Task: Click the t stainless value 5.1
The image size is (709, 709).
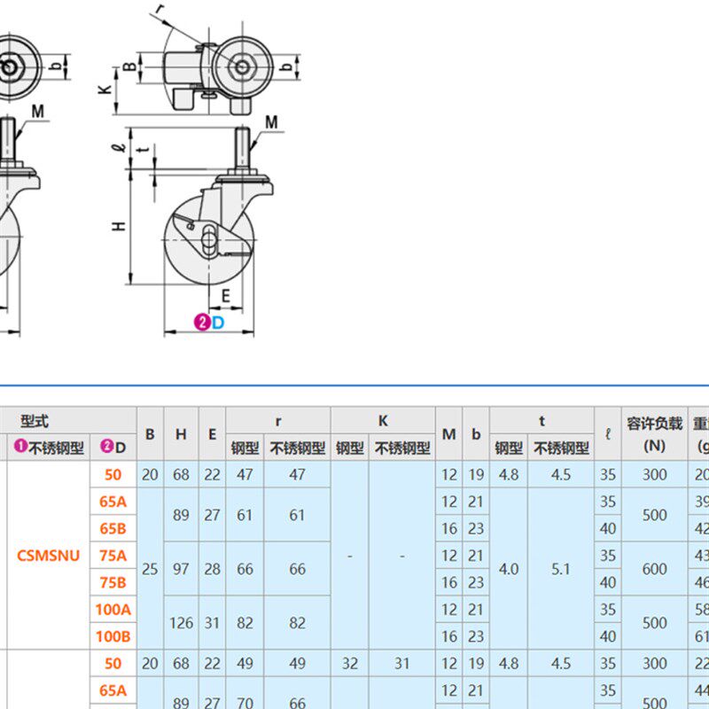Action: click(x=561, y=569)
